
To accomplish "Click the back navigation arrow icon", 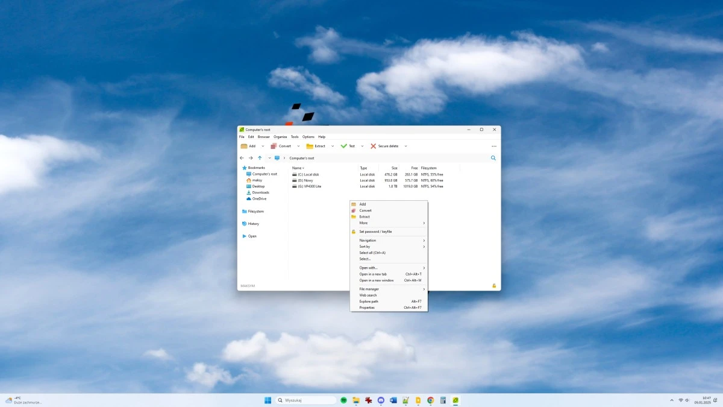I will pos(241,157).
